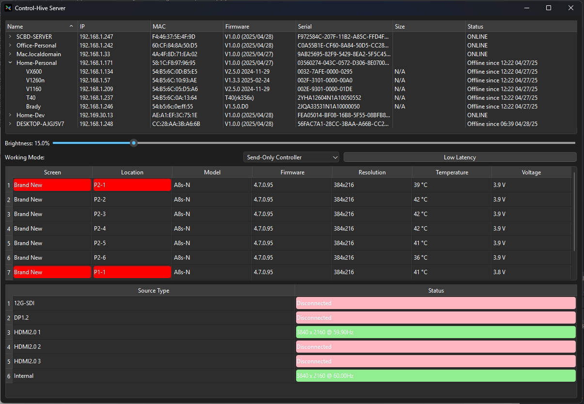Click Offline since 06:39 04/28/25 status

coord(502,124)
